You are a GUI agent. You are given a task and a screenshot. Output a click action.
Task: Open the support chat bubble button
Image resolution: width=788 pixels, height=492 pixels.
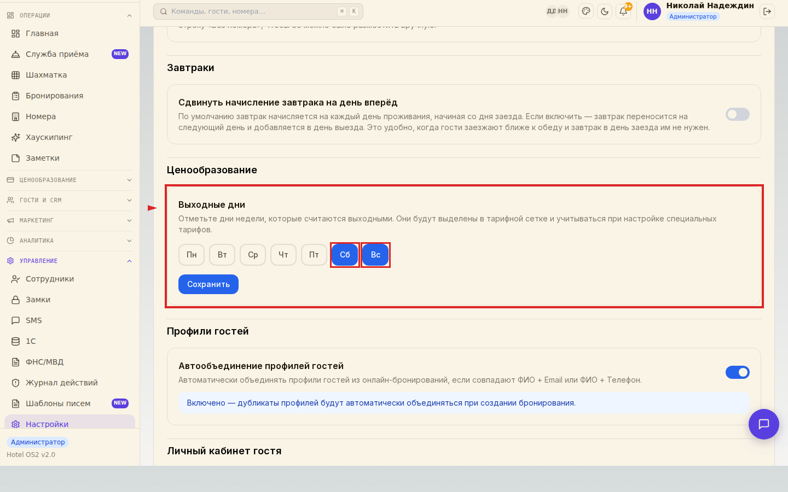(764, 424)
